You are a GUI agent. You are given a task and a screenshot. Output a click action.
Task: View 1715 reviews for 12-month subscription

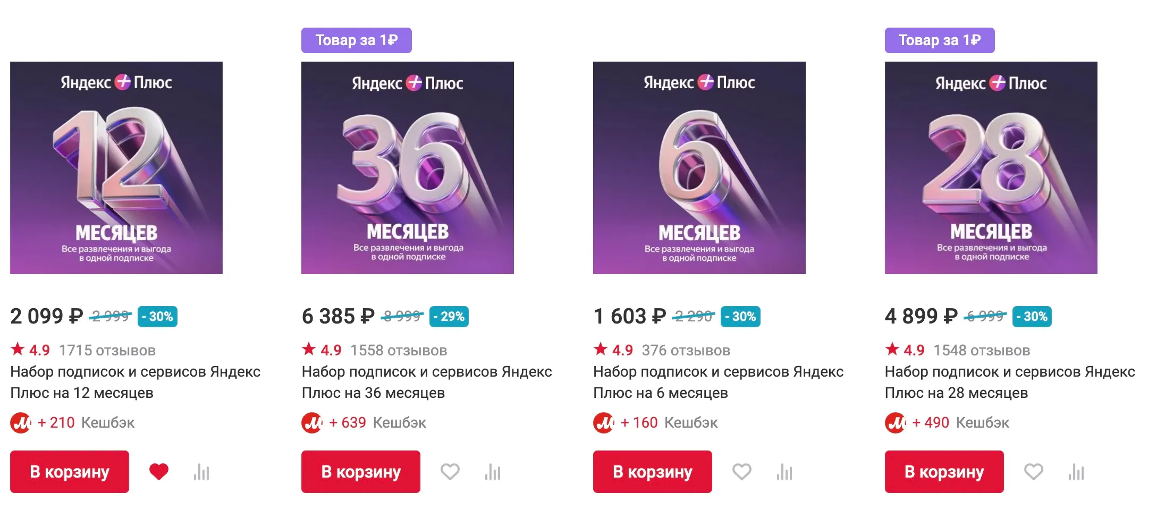coord(107,351)
